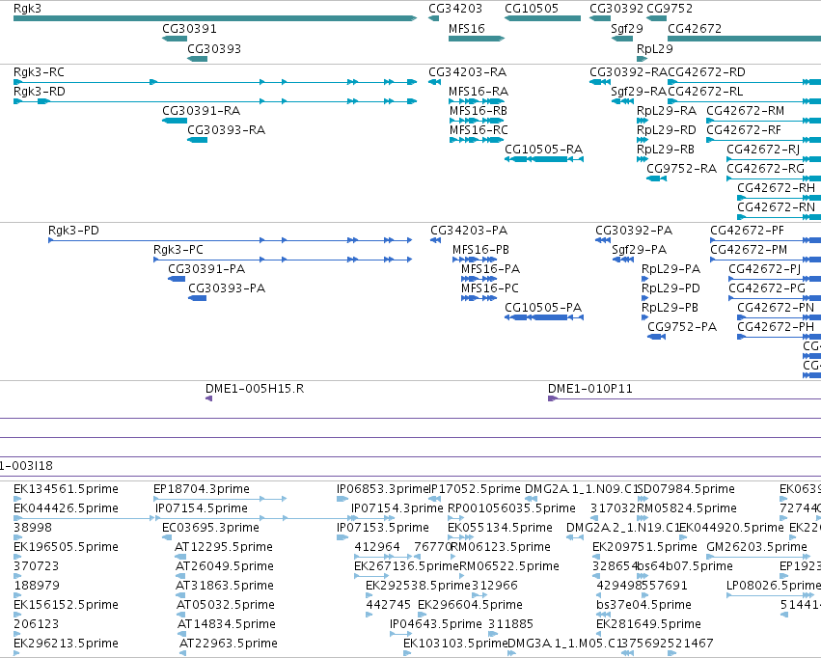Click EST RP001056035.5prime
Viewport: 821px width, 658px height.
[455, 518]
